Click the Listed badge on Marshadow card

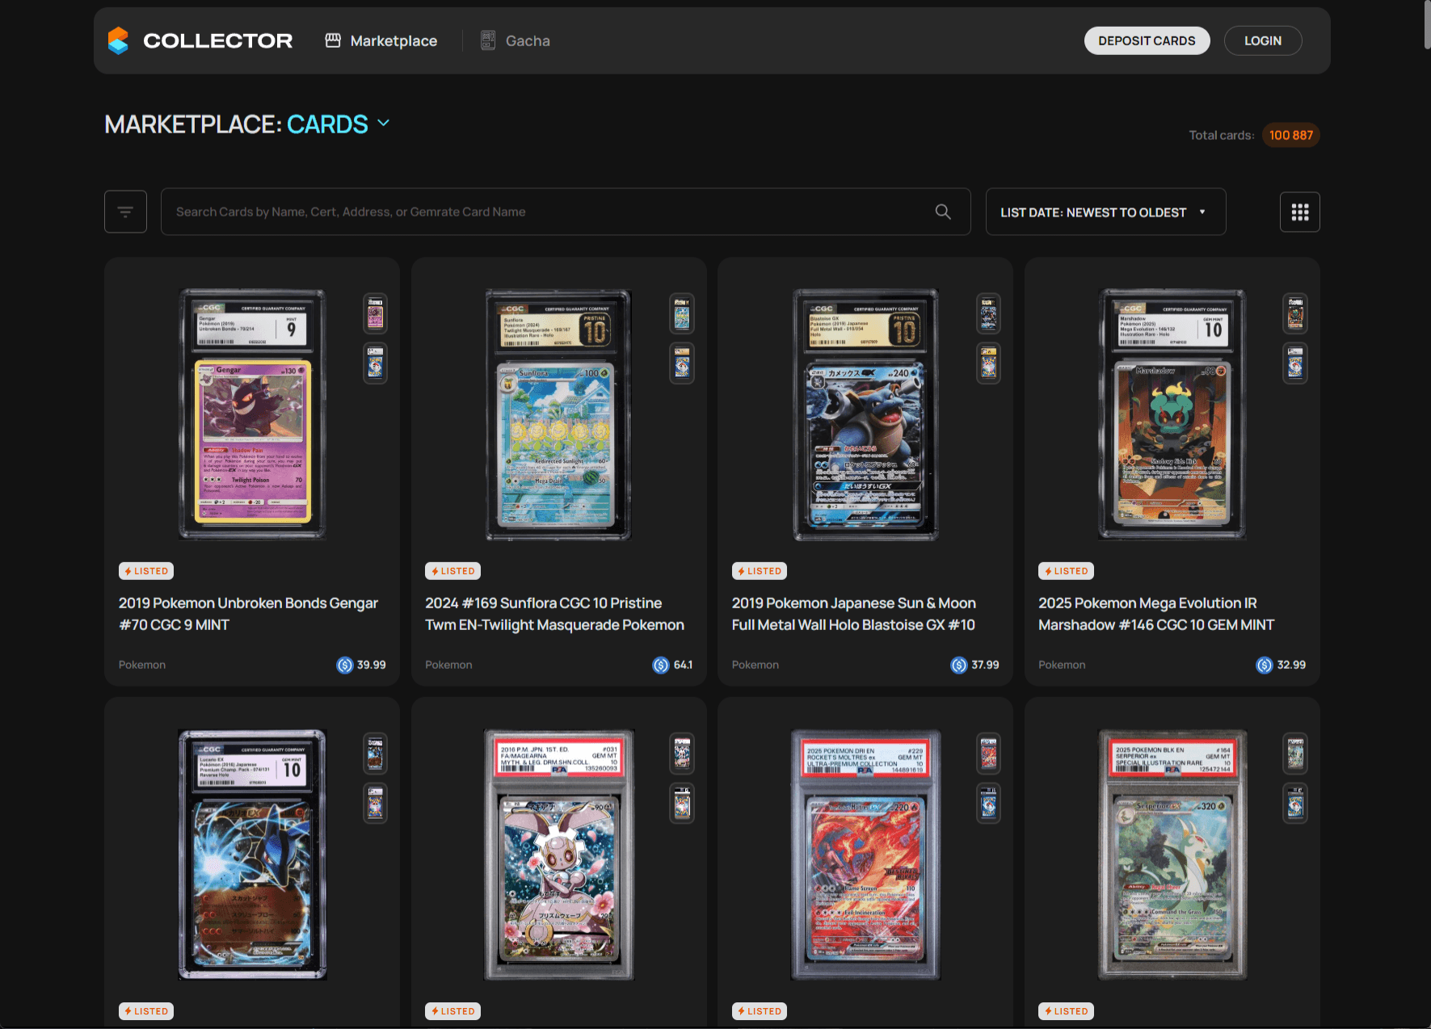pyautogui.click(x=1066, y=571)
